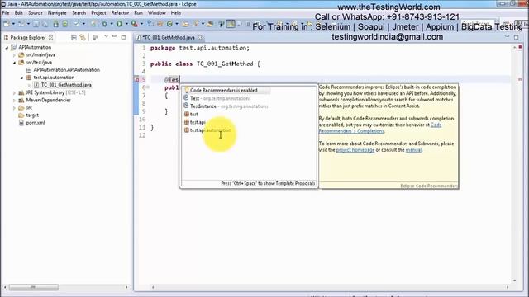Click the Open Type folder toolbar icon

click(x=185, y=24)
